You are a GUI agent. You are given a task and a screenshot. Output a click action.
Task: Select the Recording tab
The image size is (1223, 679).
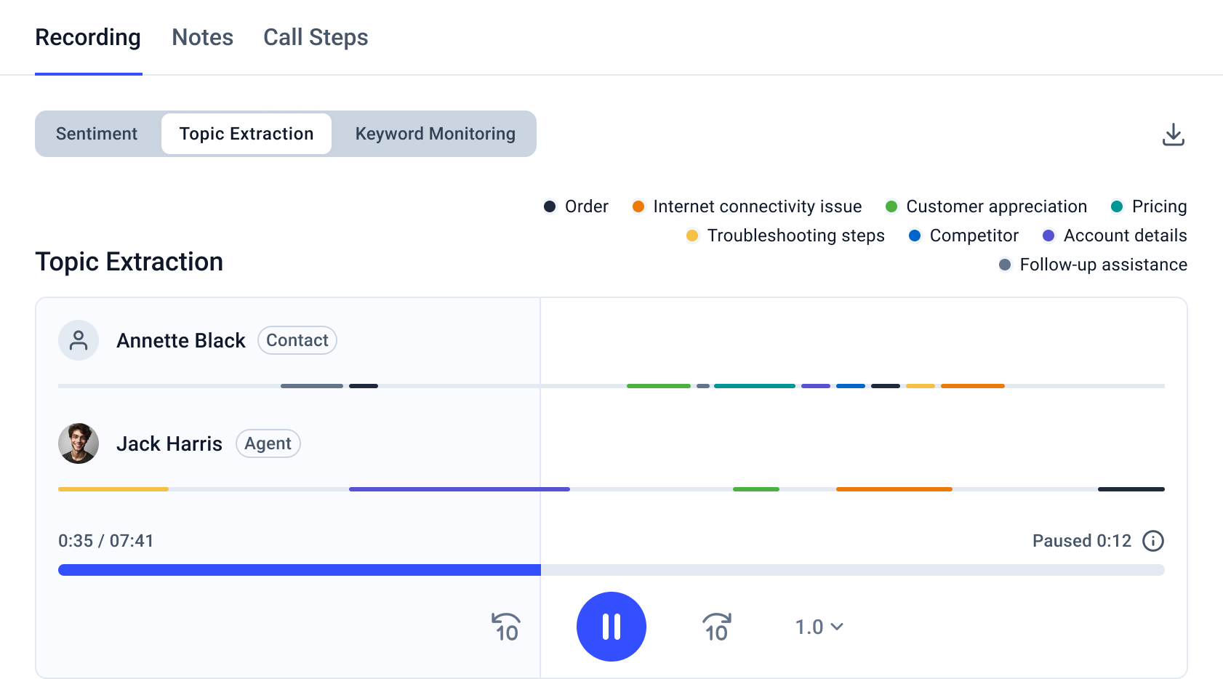(88, 38)
